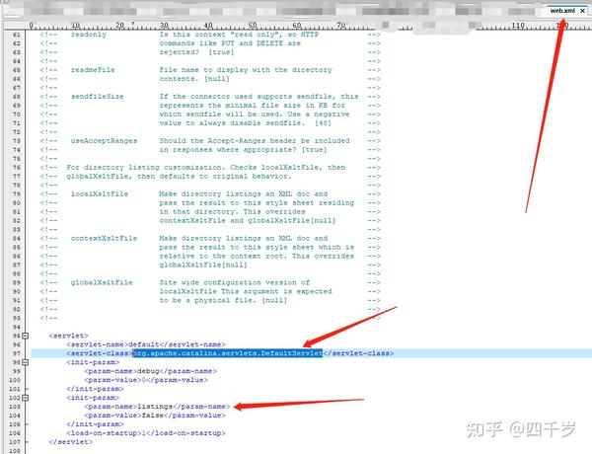Click the 'contextXsltFile' comment parameter
The image size is (592, 454).
pos(104,238)
